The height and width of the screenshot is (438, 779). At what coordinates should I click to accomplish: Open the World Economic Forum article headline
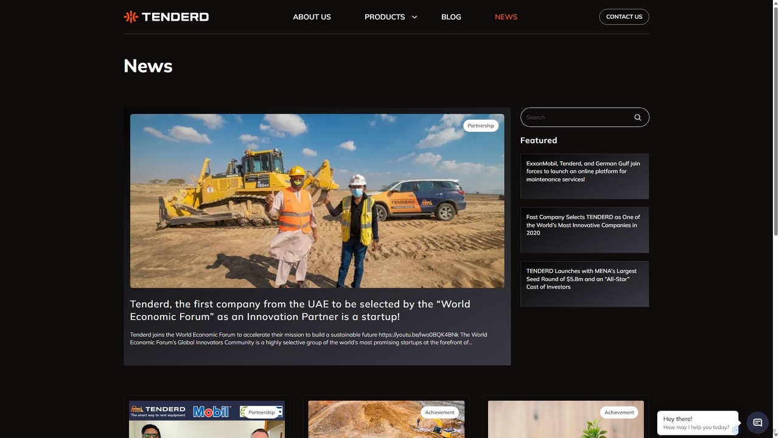tap(300, 310)
